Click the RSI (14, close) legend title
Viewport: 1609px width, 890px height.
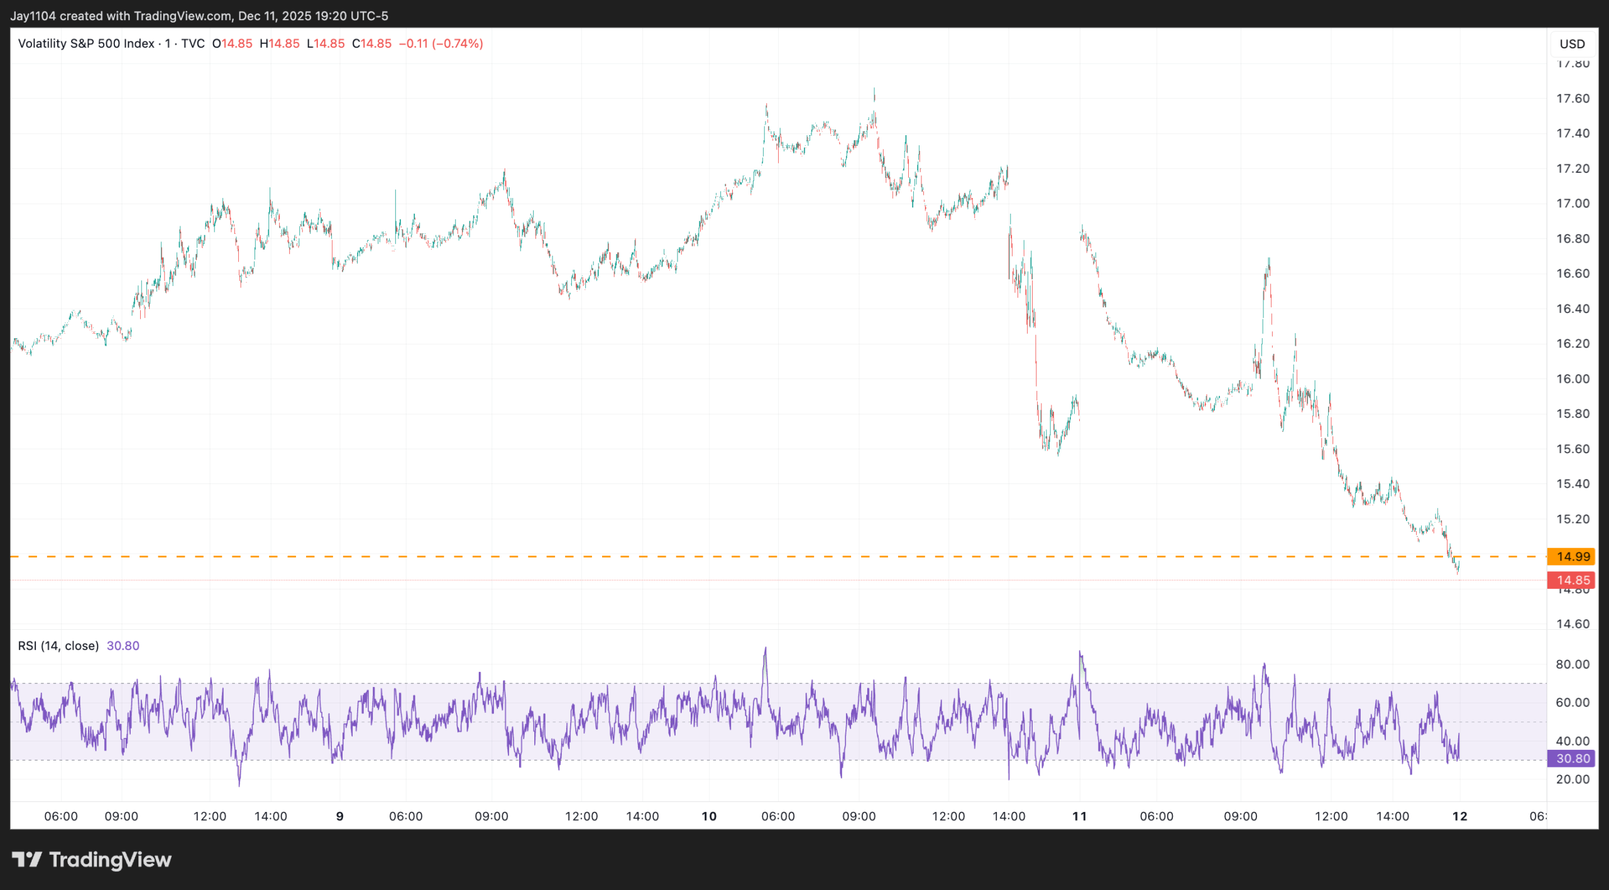click(x=58, y=646)
